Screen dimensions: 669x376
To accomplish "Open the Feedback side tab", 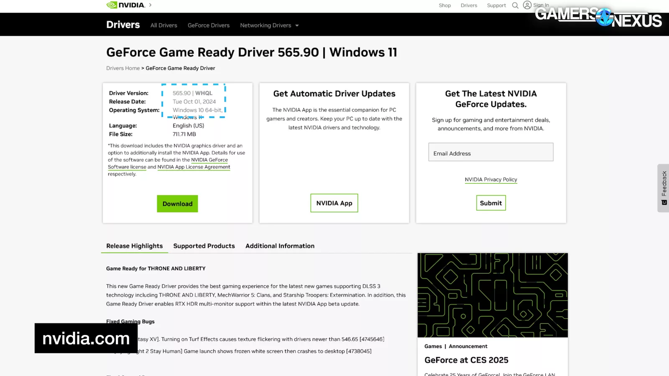I will [x=664, y=188].
